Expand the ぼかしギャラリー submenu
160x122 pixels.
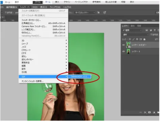click(x=43, y=59)
